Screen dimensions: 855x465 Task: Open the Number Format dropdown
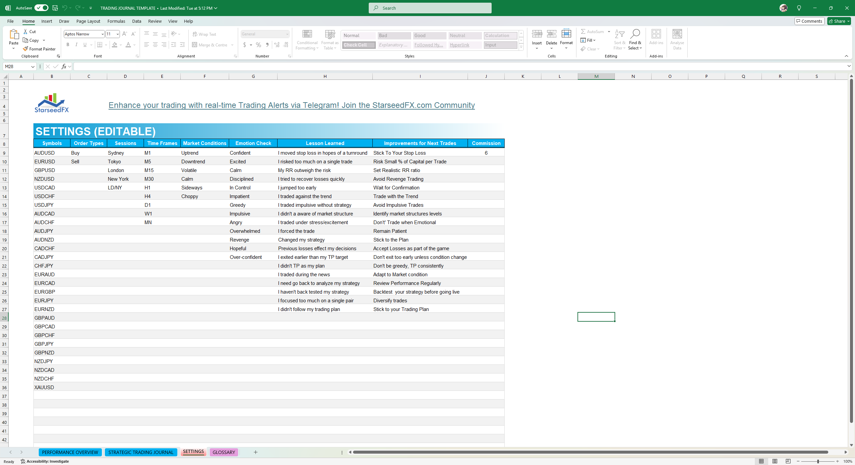(287, 34)
